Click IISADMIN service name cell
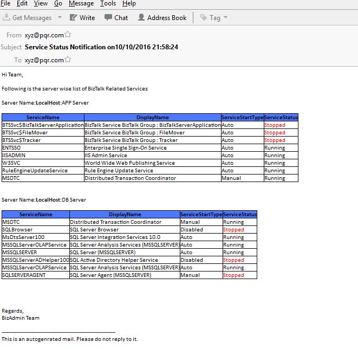358x349 pixels. (x=43, y=156)
